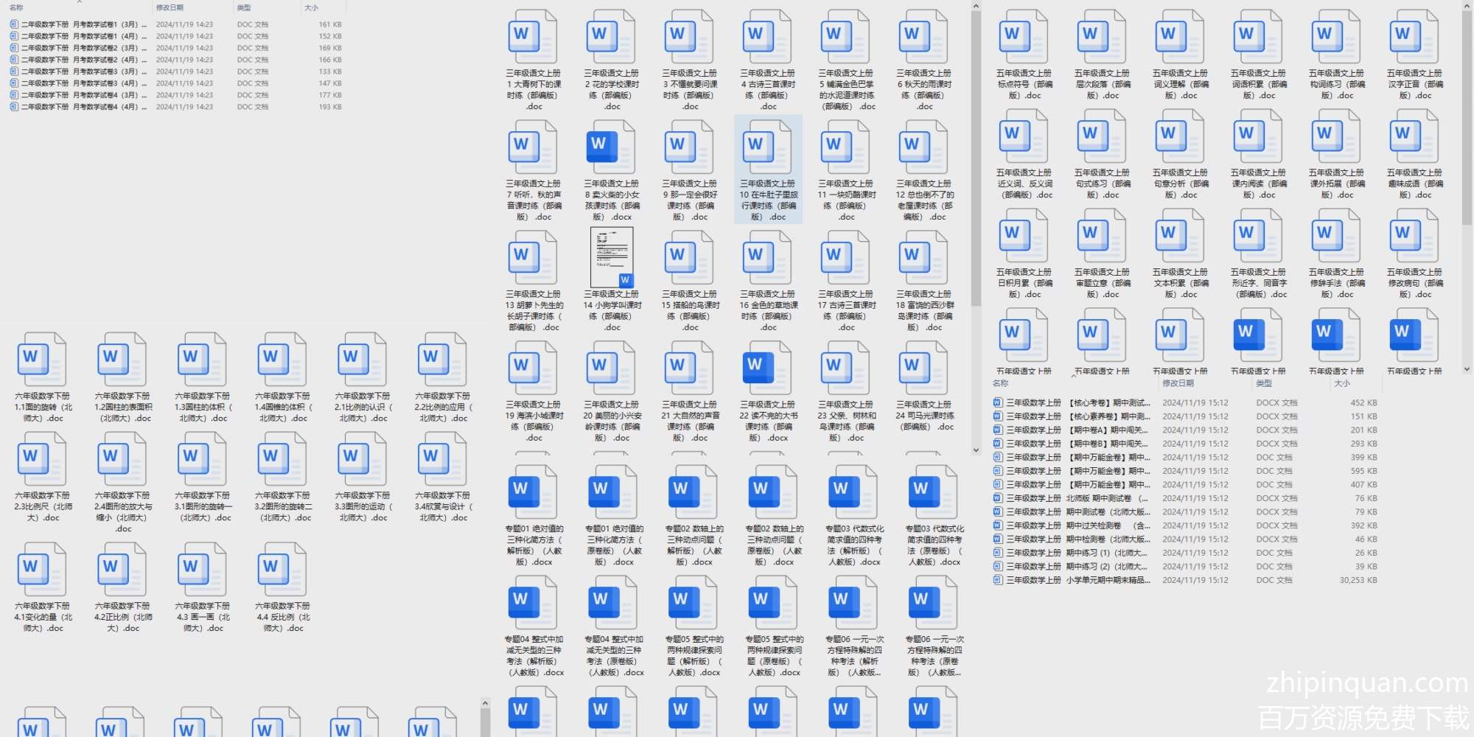Open the 三年级语文上册 4 古诗三首课时练 file icon
The height and width of the screenshot is (737, 1474).
tap(767, 37)
